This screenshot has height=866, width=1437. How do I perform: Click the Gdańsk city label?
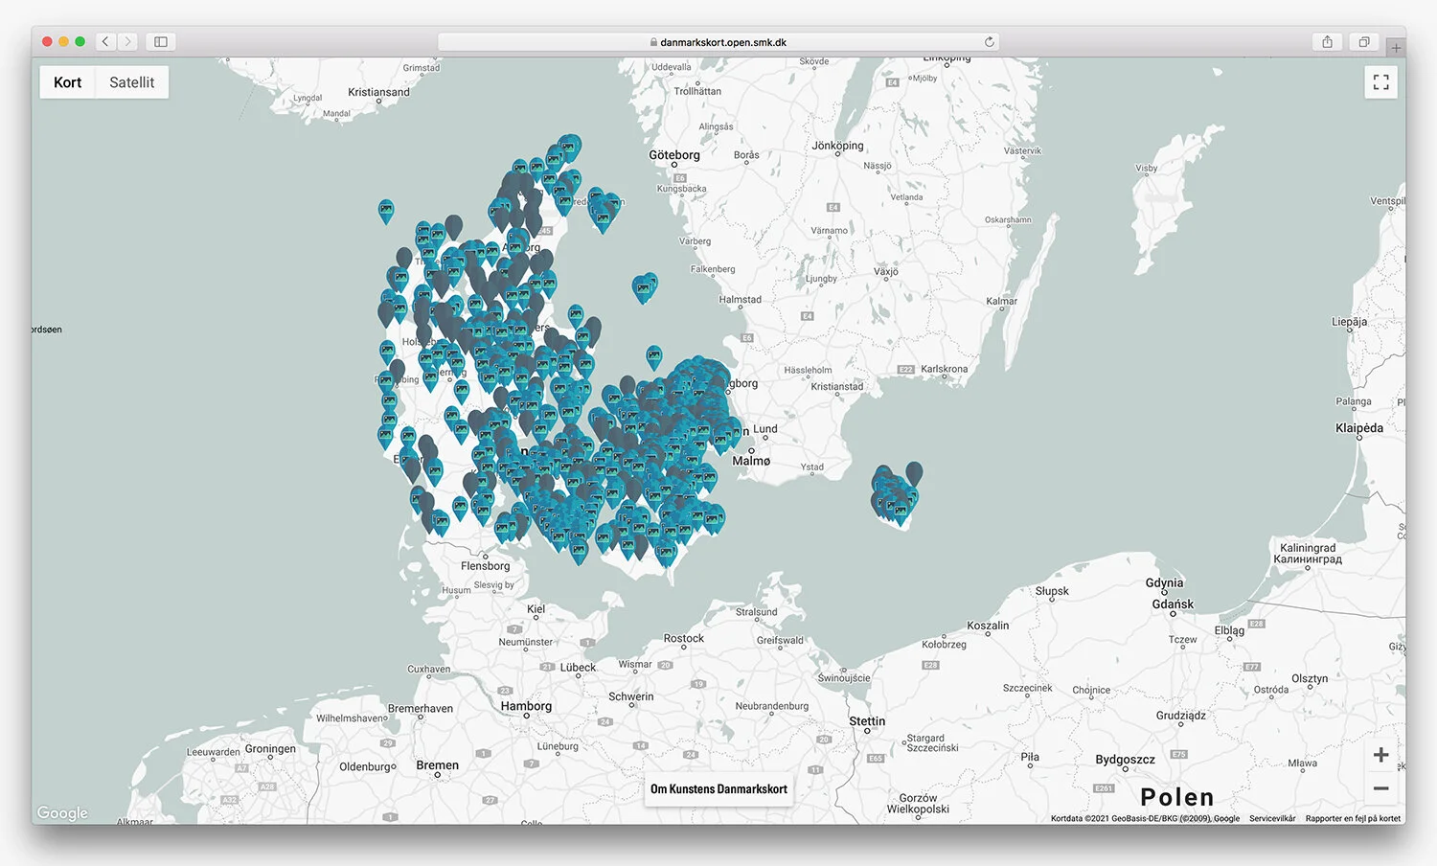click(1173, 604)
